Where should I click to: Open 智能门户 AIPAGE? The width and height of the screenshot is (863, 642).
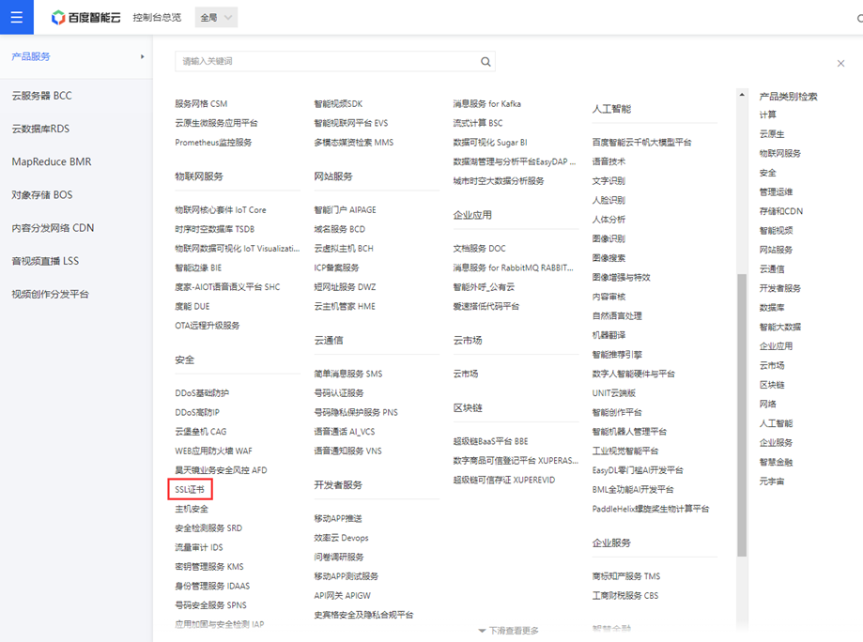345,210
